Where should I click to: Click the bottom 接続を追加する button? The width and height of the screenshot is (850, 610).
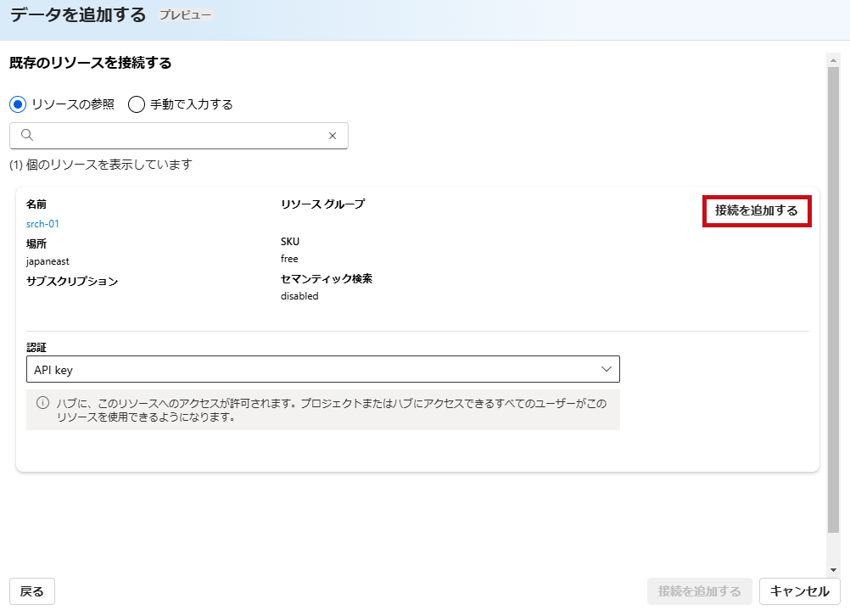(x=699, y=591)
